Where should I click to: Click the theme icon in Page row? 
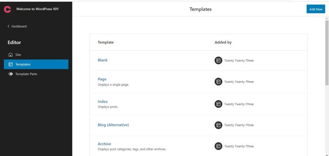(218, 82)
